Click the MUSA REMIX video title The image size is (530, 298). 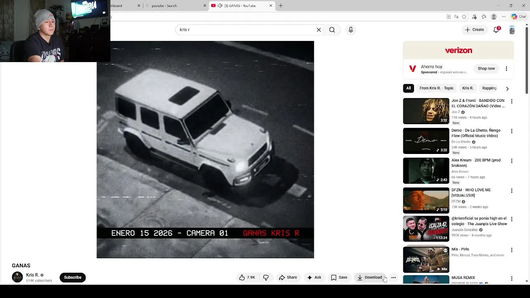tap(463, 278)
